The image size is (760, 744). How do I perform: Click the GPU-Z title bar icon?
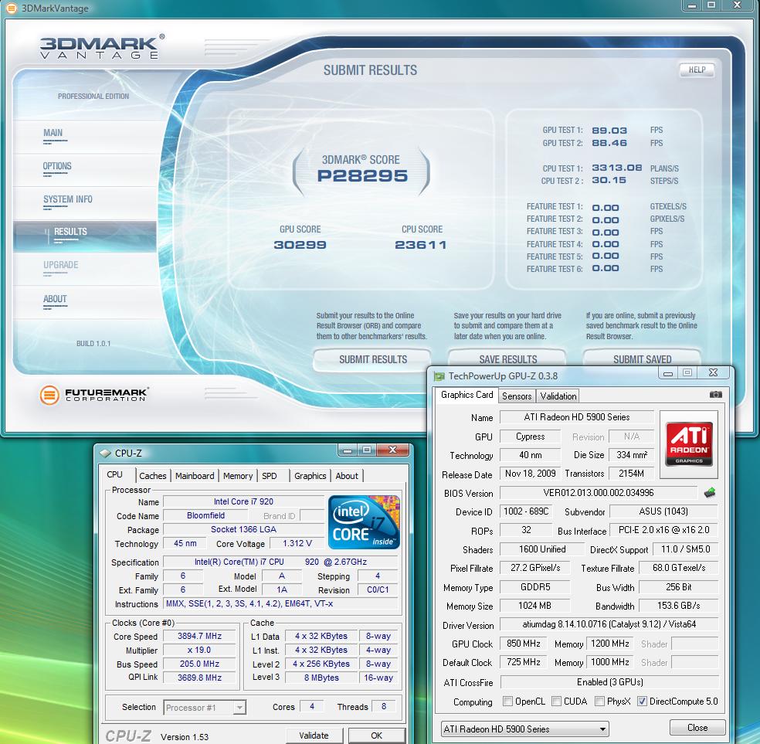[439, 376]
